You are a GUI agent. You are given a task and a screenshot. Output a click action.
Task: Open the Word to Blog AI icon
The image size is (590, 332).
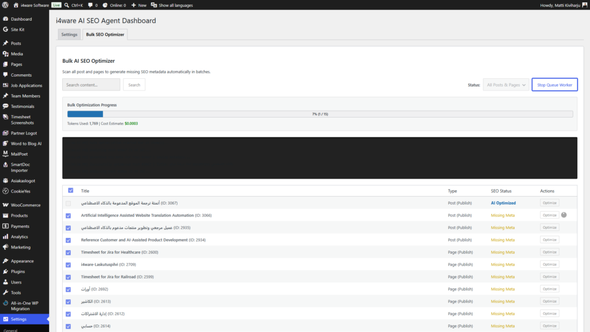[x=6, y=144]
